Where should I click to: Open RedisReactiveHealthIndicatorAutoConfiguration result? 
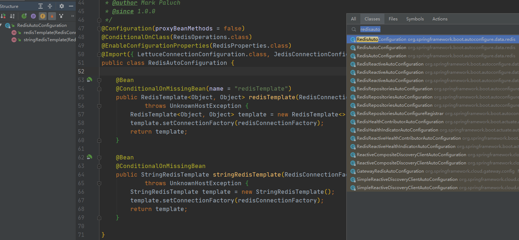point(432,147)
